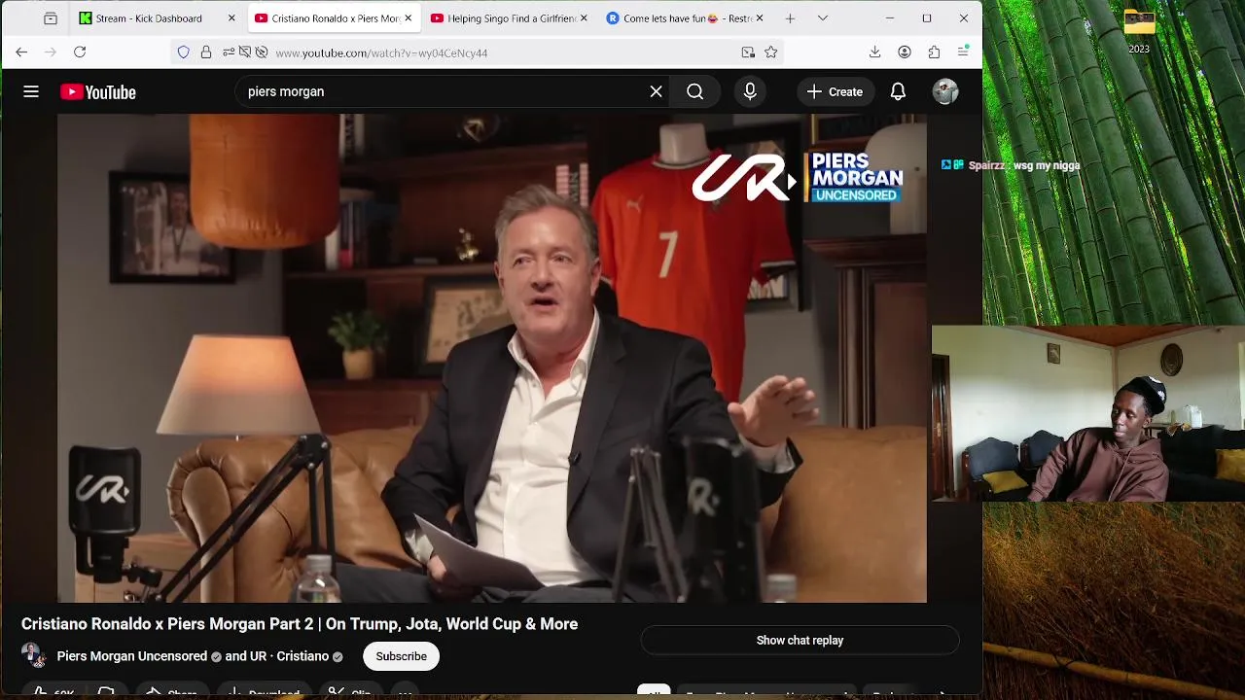Run search with magnifier button
The height and width of the screenshot is (700, 1245).
point(694,91)
